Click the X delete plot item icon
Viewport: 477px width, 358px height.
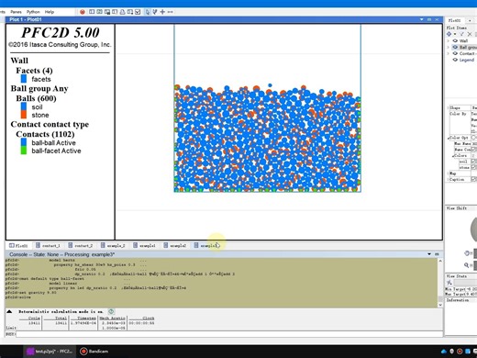[470, 34]
